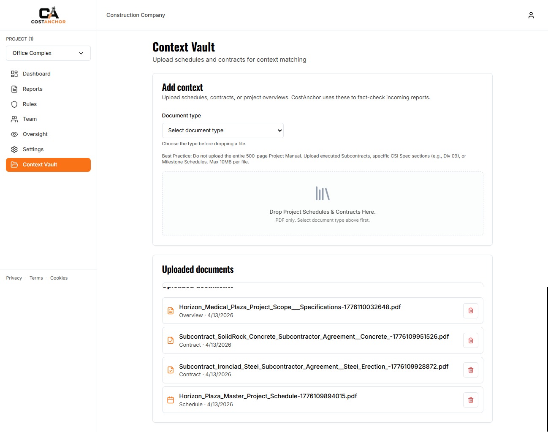Switch to Oversight
548x432 pixels.
coord(48,134)
